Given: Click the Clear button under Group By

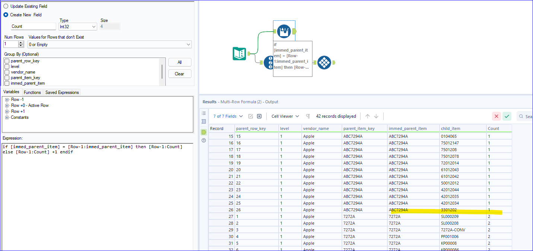Looking at the screenshot, I should click(180, 74).
